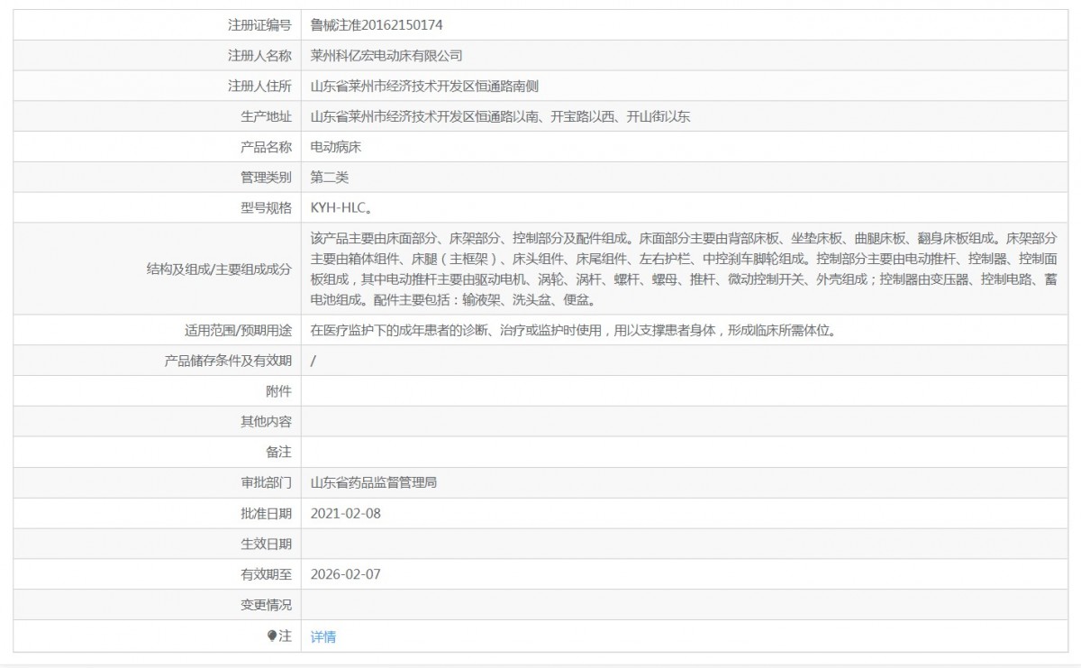The width and height of the screenshot is (1081, 668).
Task: Click the 第二类 management category value
Action: point(329,178)
